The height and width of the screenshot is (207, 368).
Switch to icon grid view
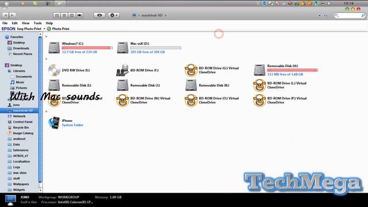tap(57, 16)
